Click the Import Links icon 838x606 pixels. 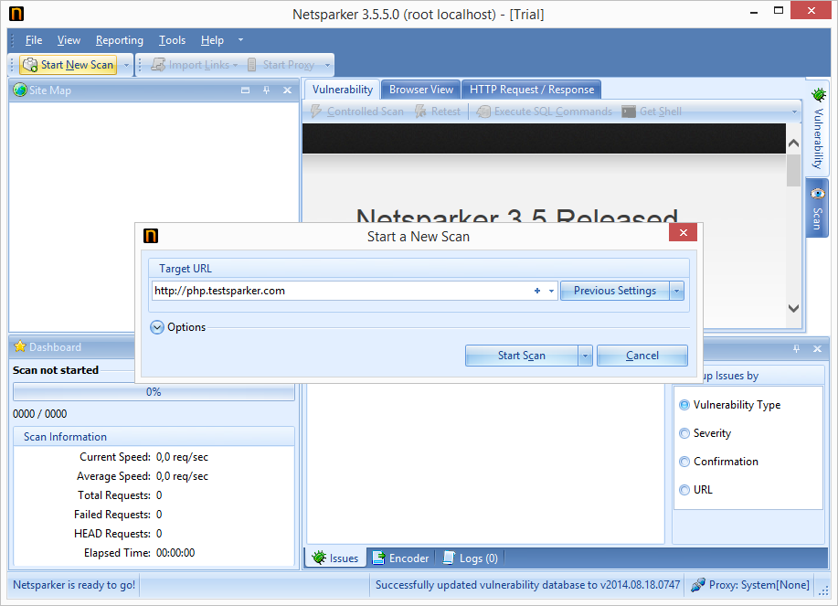[x=158, y=65]
